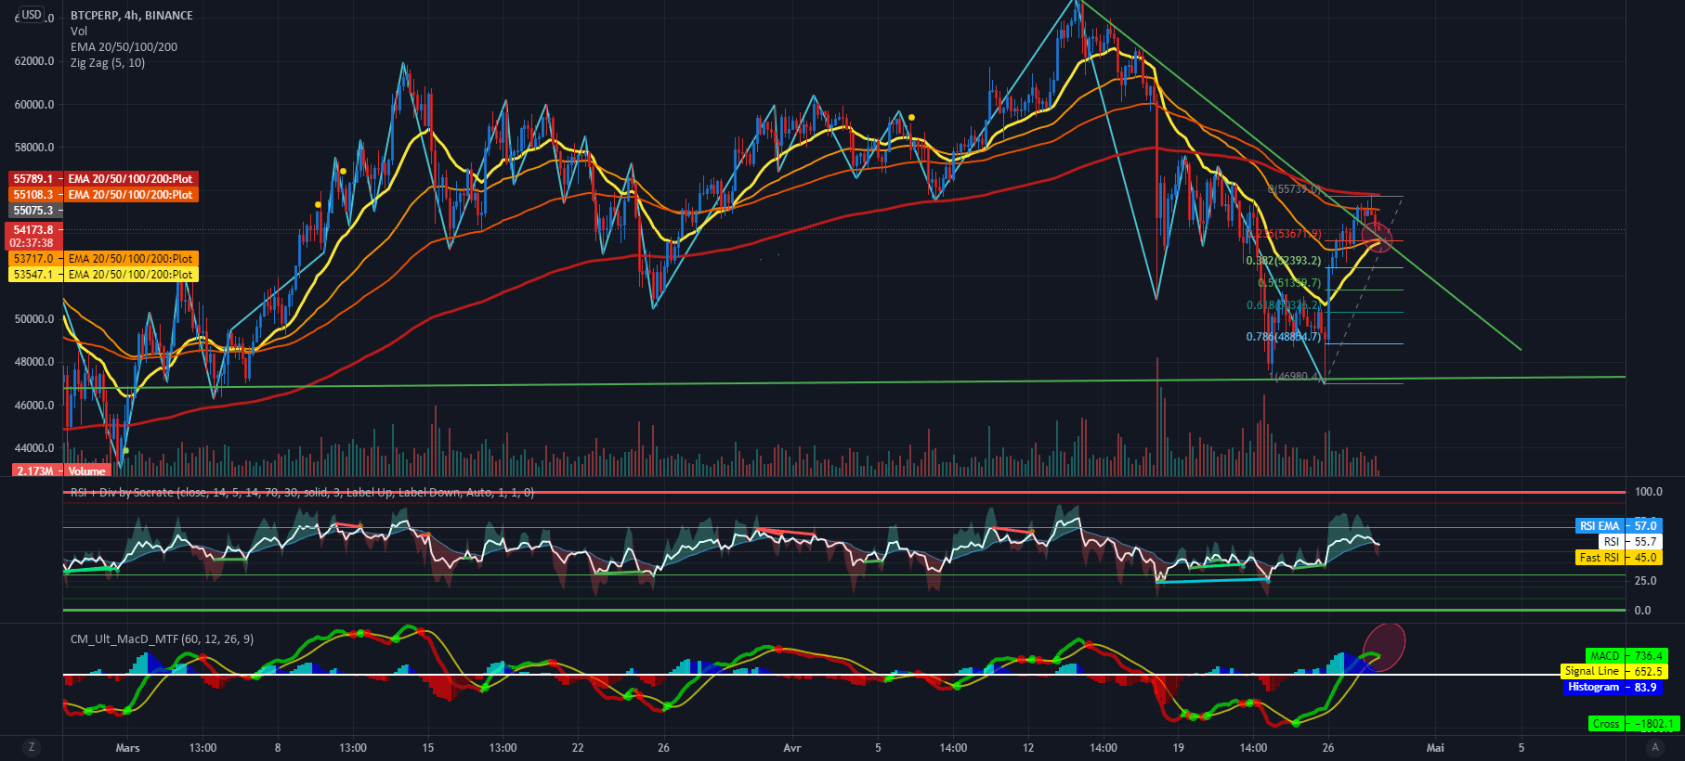1685x761 pixels.
Task: Select the 100.0 RSI scale label
Action: pyautogui.click(x=1649, y=492)
